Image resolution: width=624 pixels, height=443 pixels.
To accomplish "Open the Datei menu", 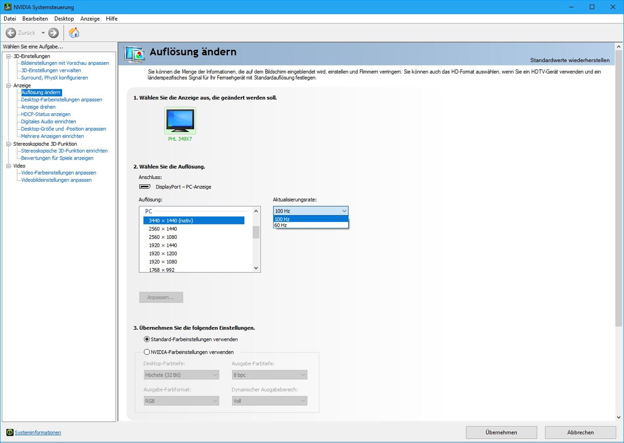I will pyautogui.click(x=10, y=19).
